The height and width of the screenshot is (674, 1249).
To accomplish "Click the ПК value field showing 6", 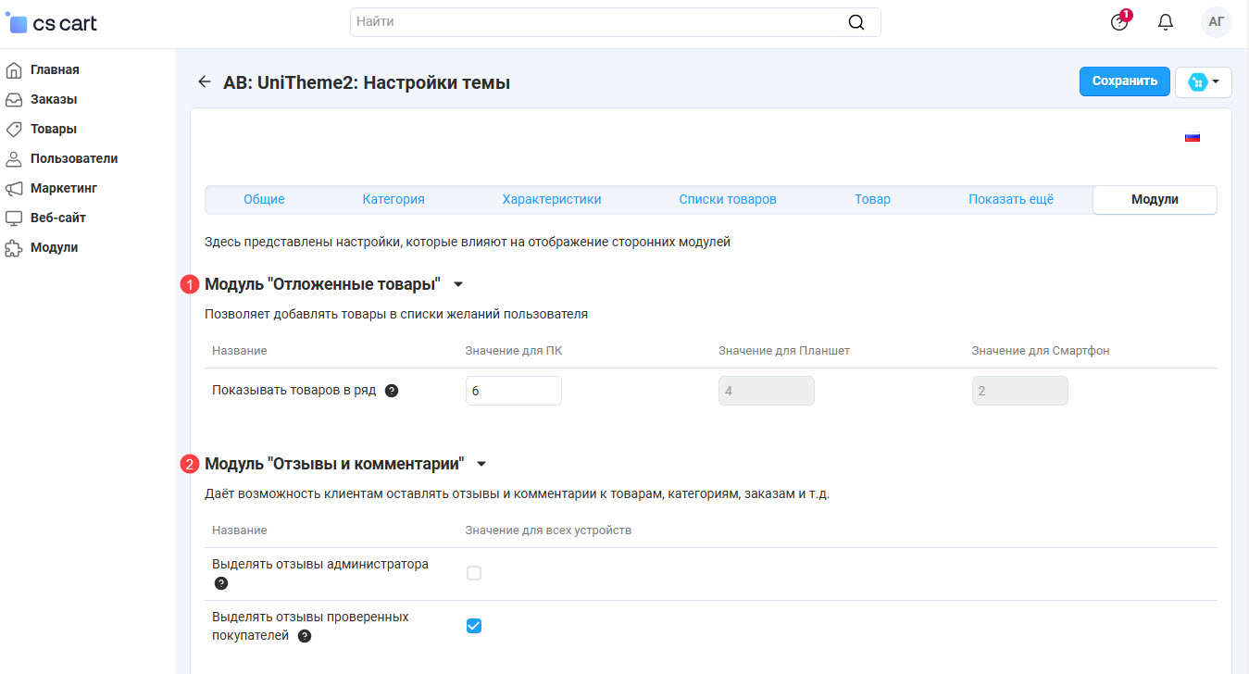I will [x=513, y=391].
